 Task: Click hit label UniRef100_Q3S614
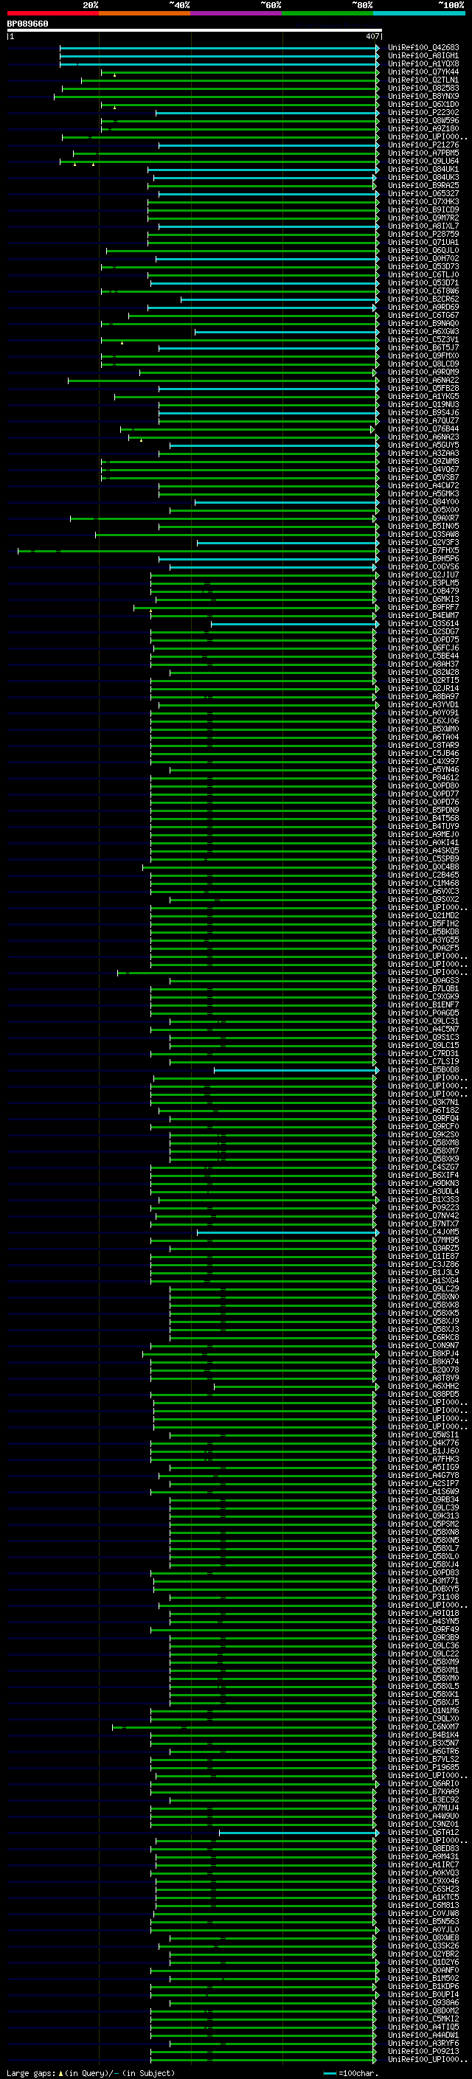click(423, 623)
